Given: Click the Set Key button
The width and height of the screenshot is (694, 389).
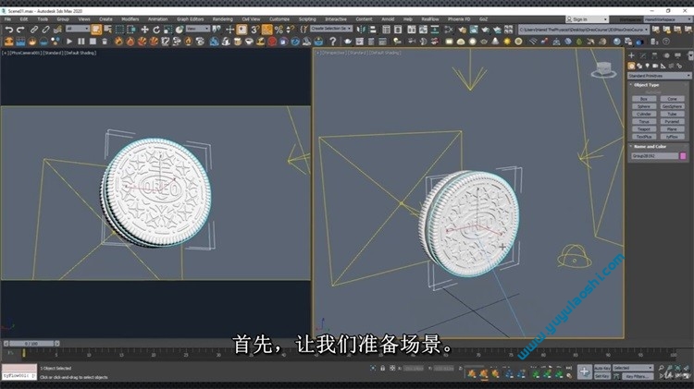Looking at the screenshot, I should 602,376.
